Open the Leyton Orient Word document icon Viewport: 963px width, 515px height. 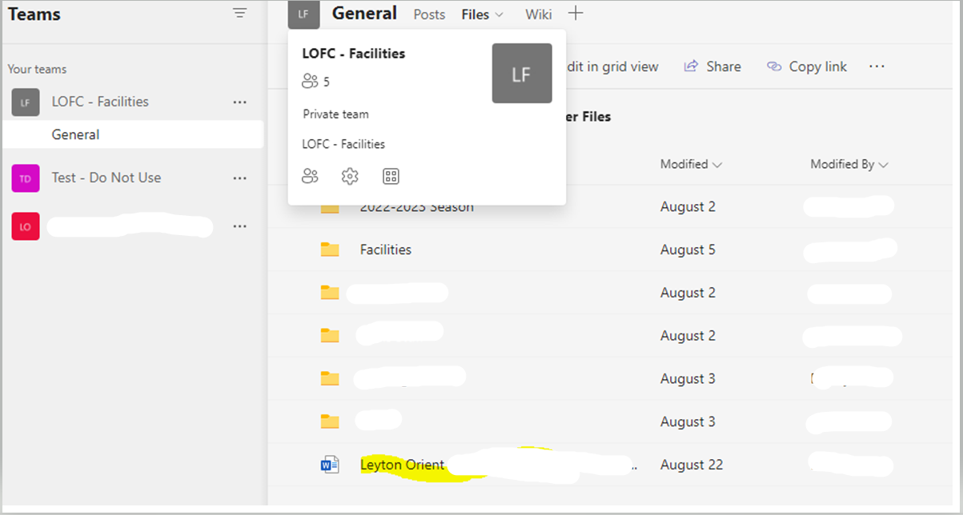(x=330, y=465)
